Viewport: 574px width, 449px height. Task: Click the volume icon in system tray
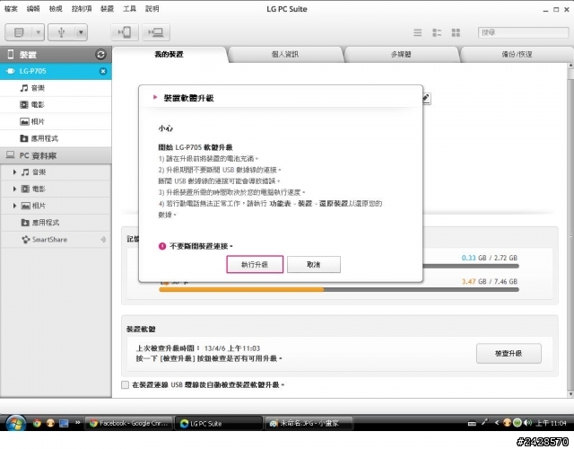tap(527, 423)
